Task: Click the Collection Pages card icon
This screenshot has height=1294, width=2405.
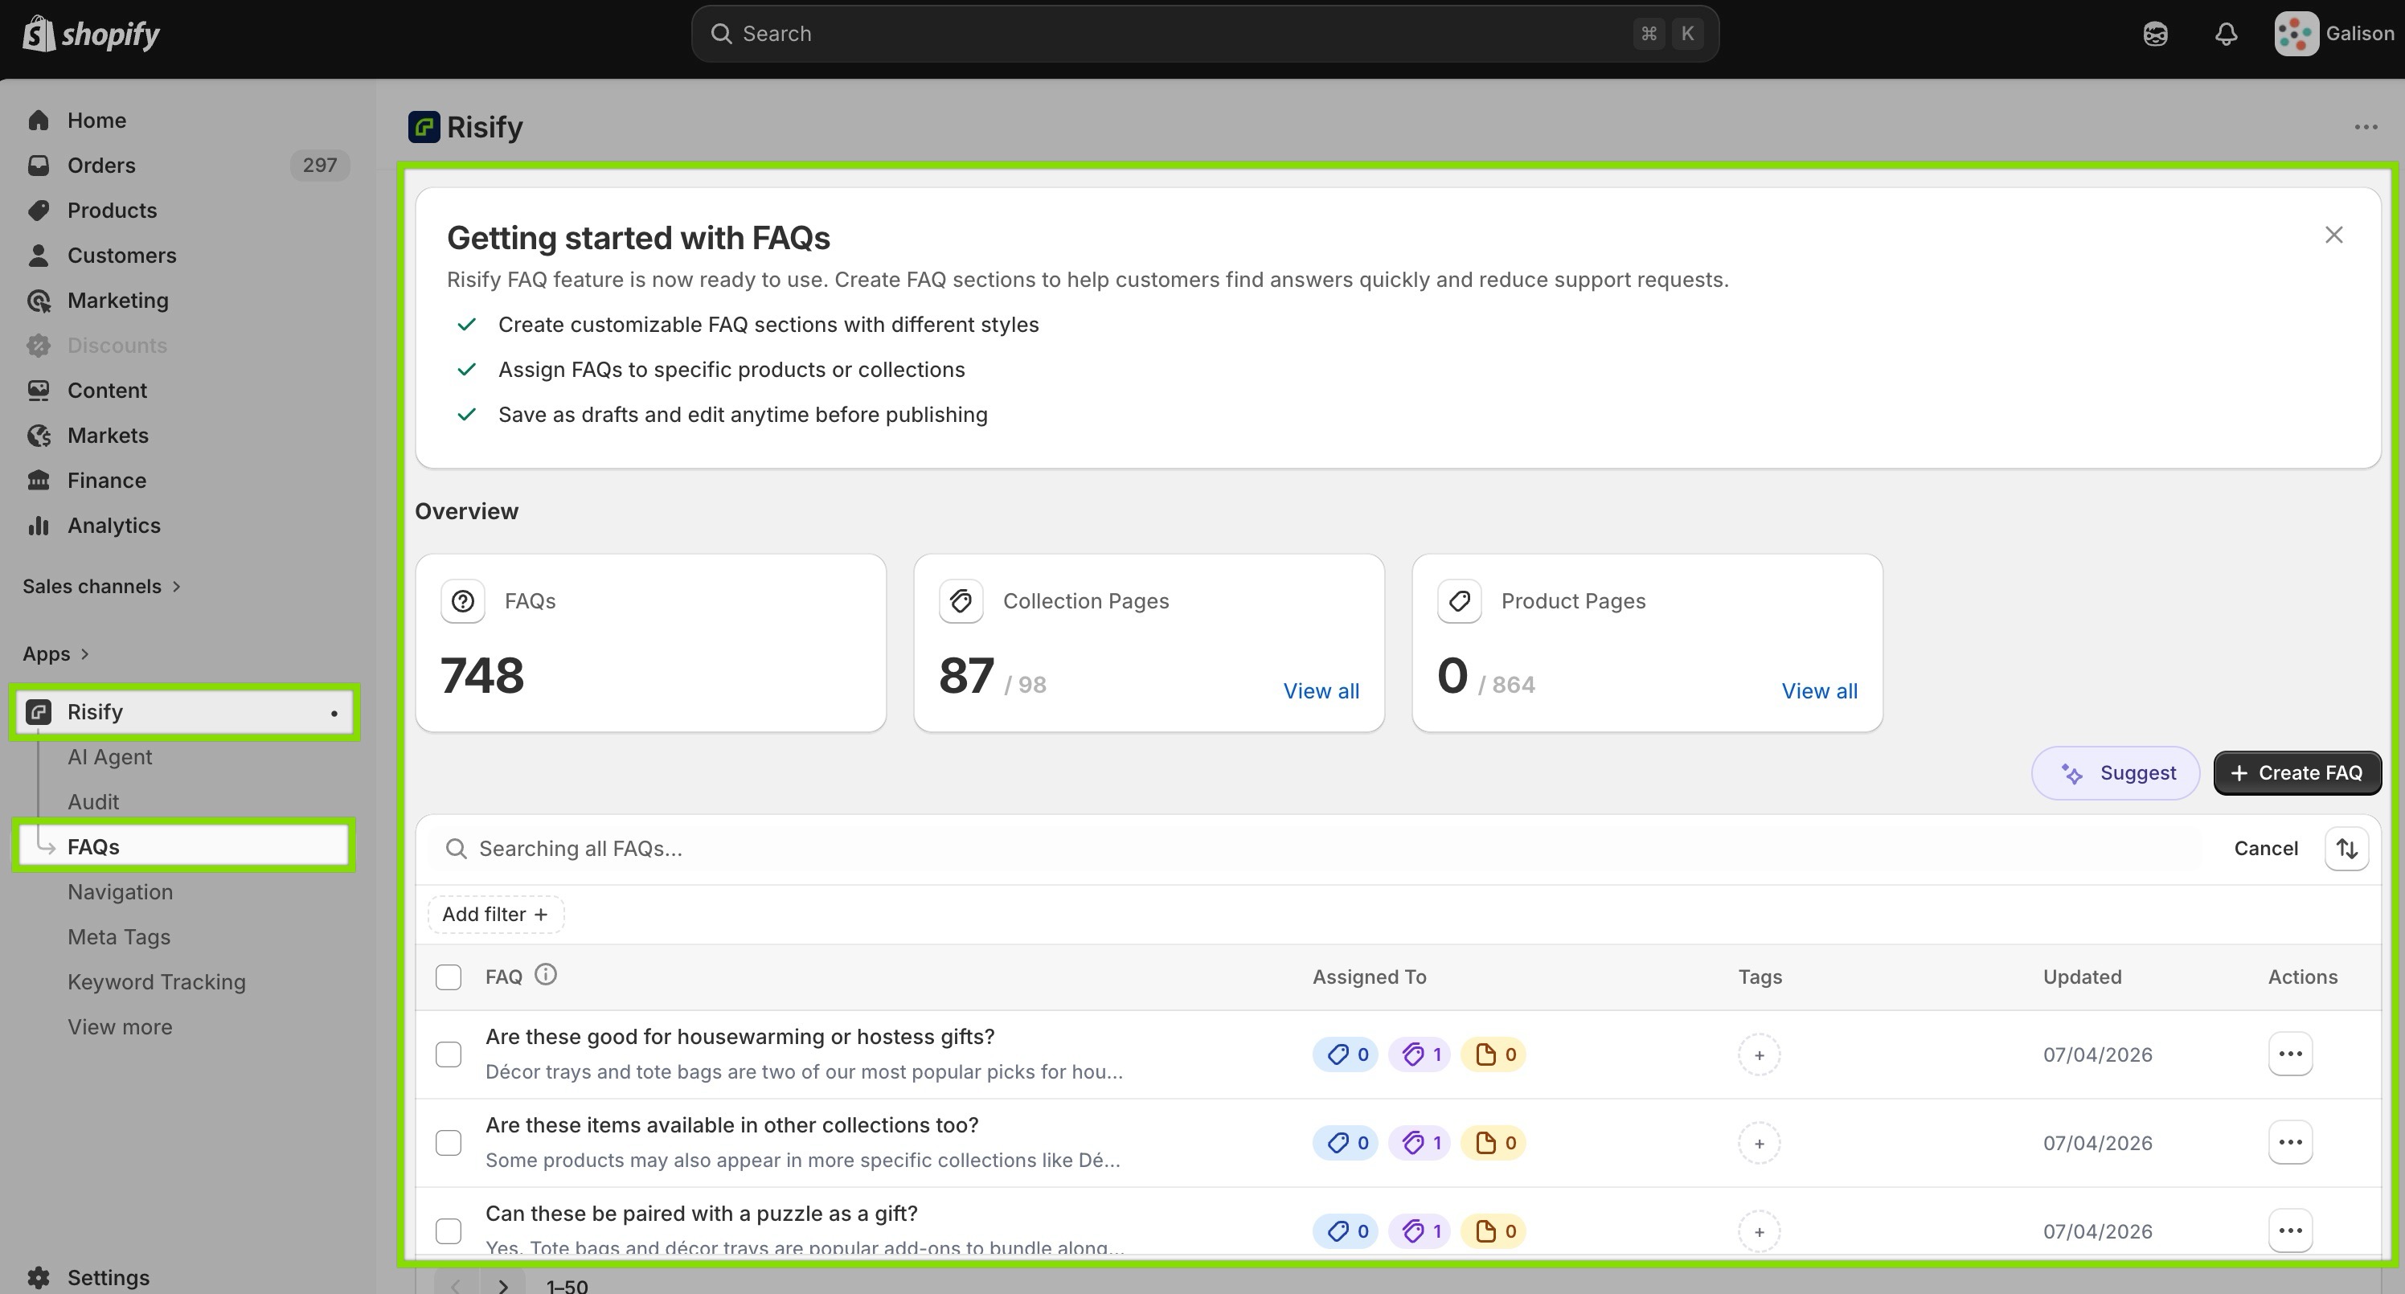Action: pos(961,601)
